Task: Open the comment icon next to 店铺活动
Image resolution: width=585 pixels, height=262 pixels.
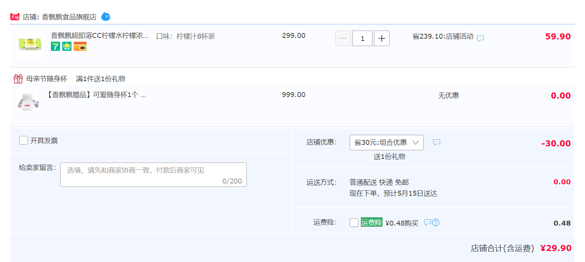Action: tap(481, 38)
